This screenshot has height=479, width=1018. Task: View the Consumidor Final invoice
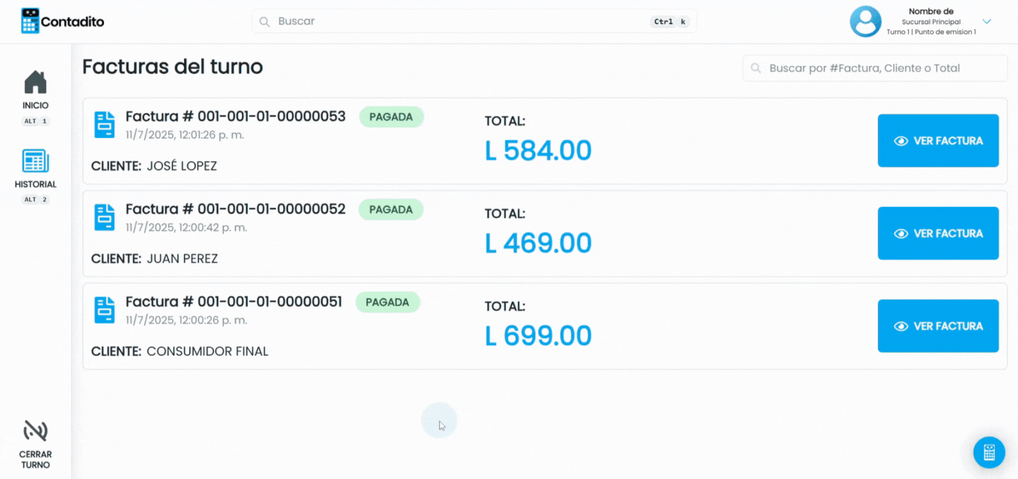point(938,326)
